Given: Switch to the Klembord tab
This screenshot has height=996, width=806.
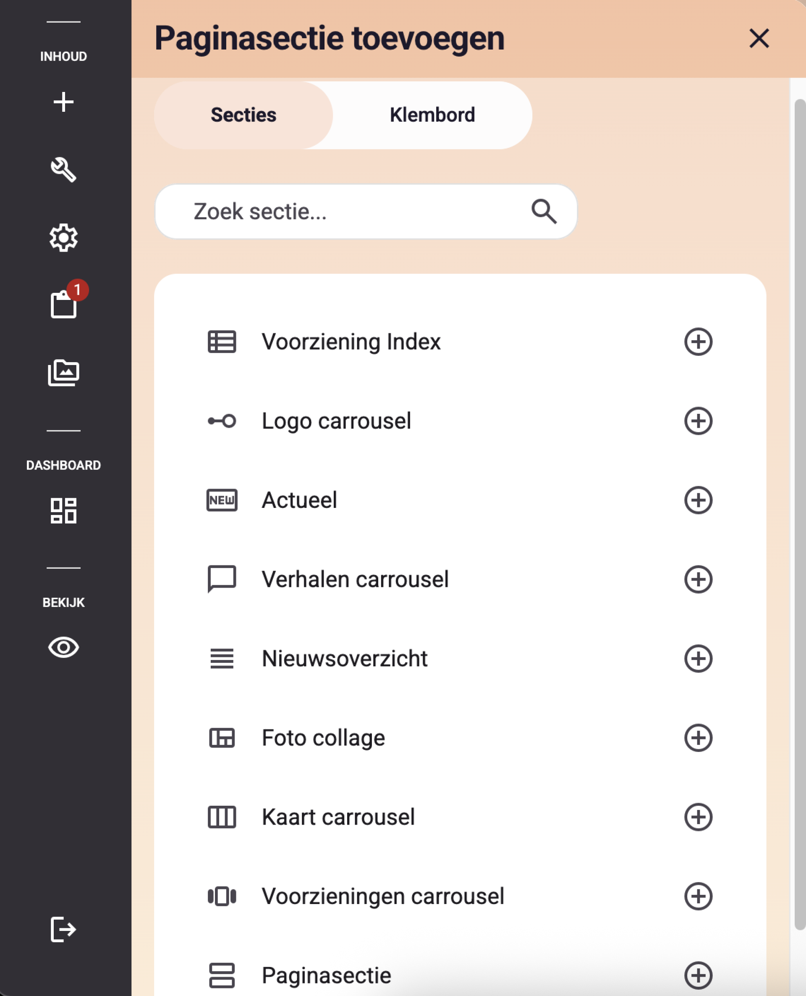Looking at the screenshot, I should coord(432,115).
